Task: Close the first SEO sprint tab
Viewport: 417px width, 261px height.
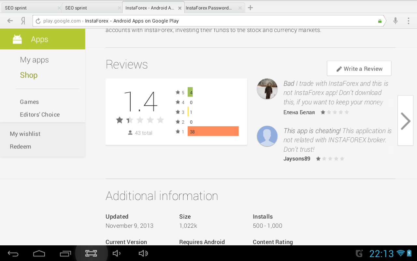Action: click(x=59, y=8)
